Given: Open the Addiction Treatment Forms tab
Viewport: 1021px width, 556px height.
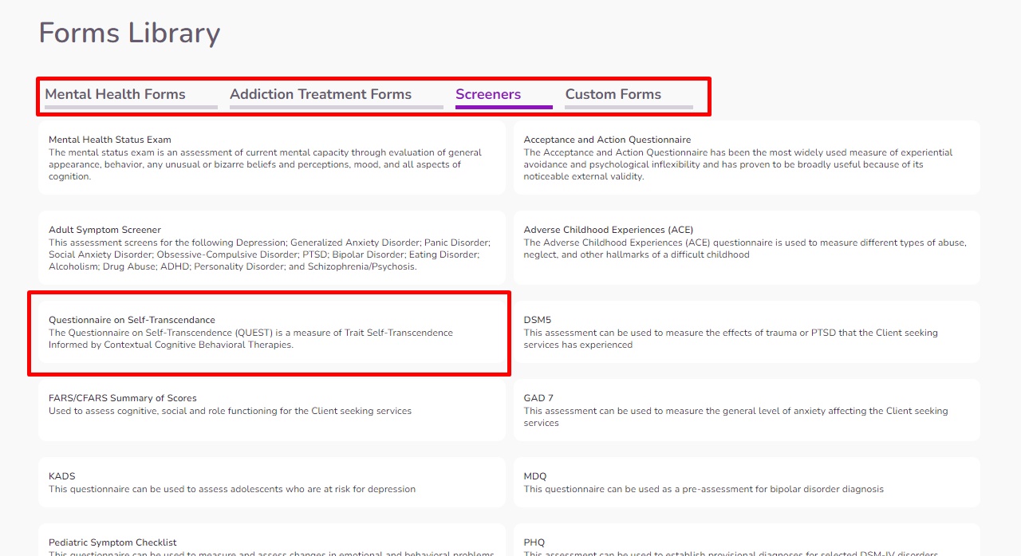Looking at the screenshot, I should [x=320, y=93].
